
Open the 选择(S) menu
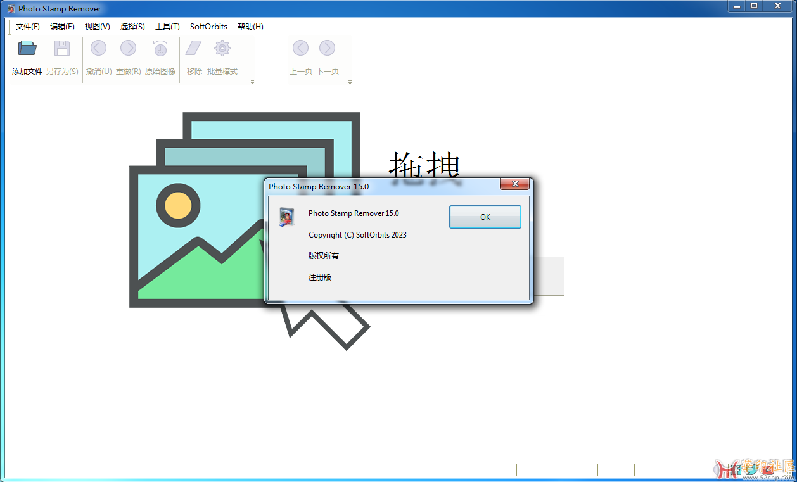point(132,27)
